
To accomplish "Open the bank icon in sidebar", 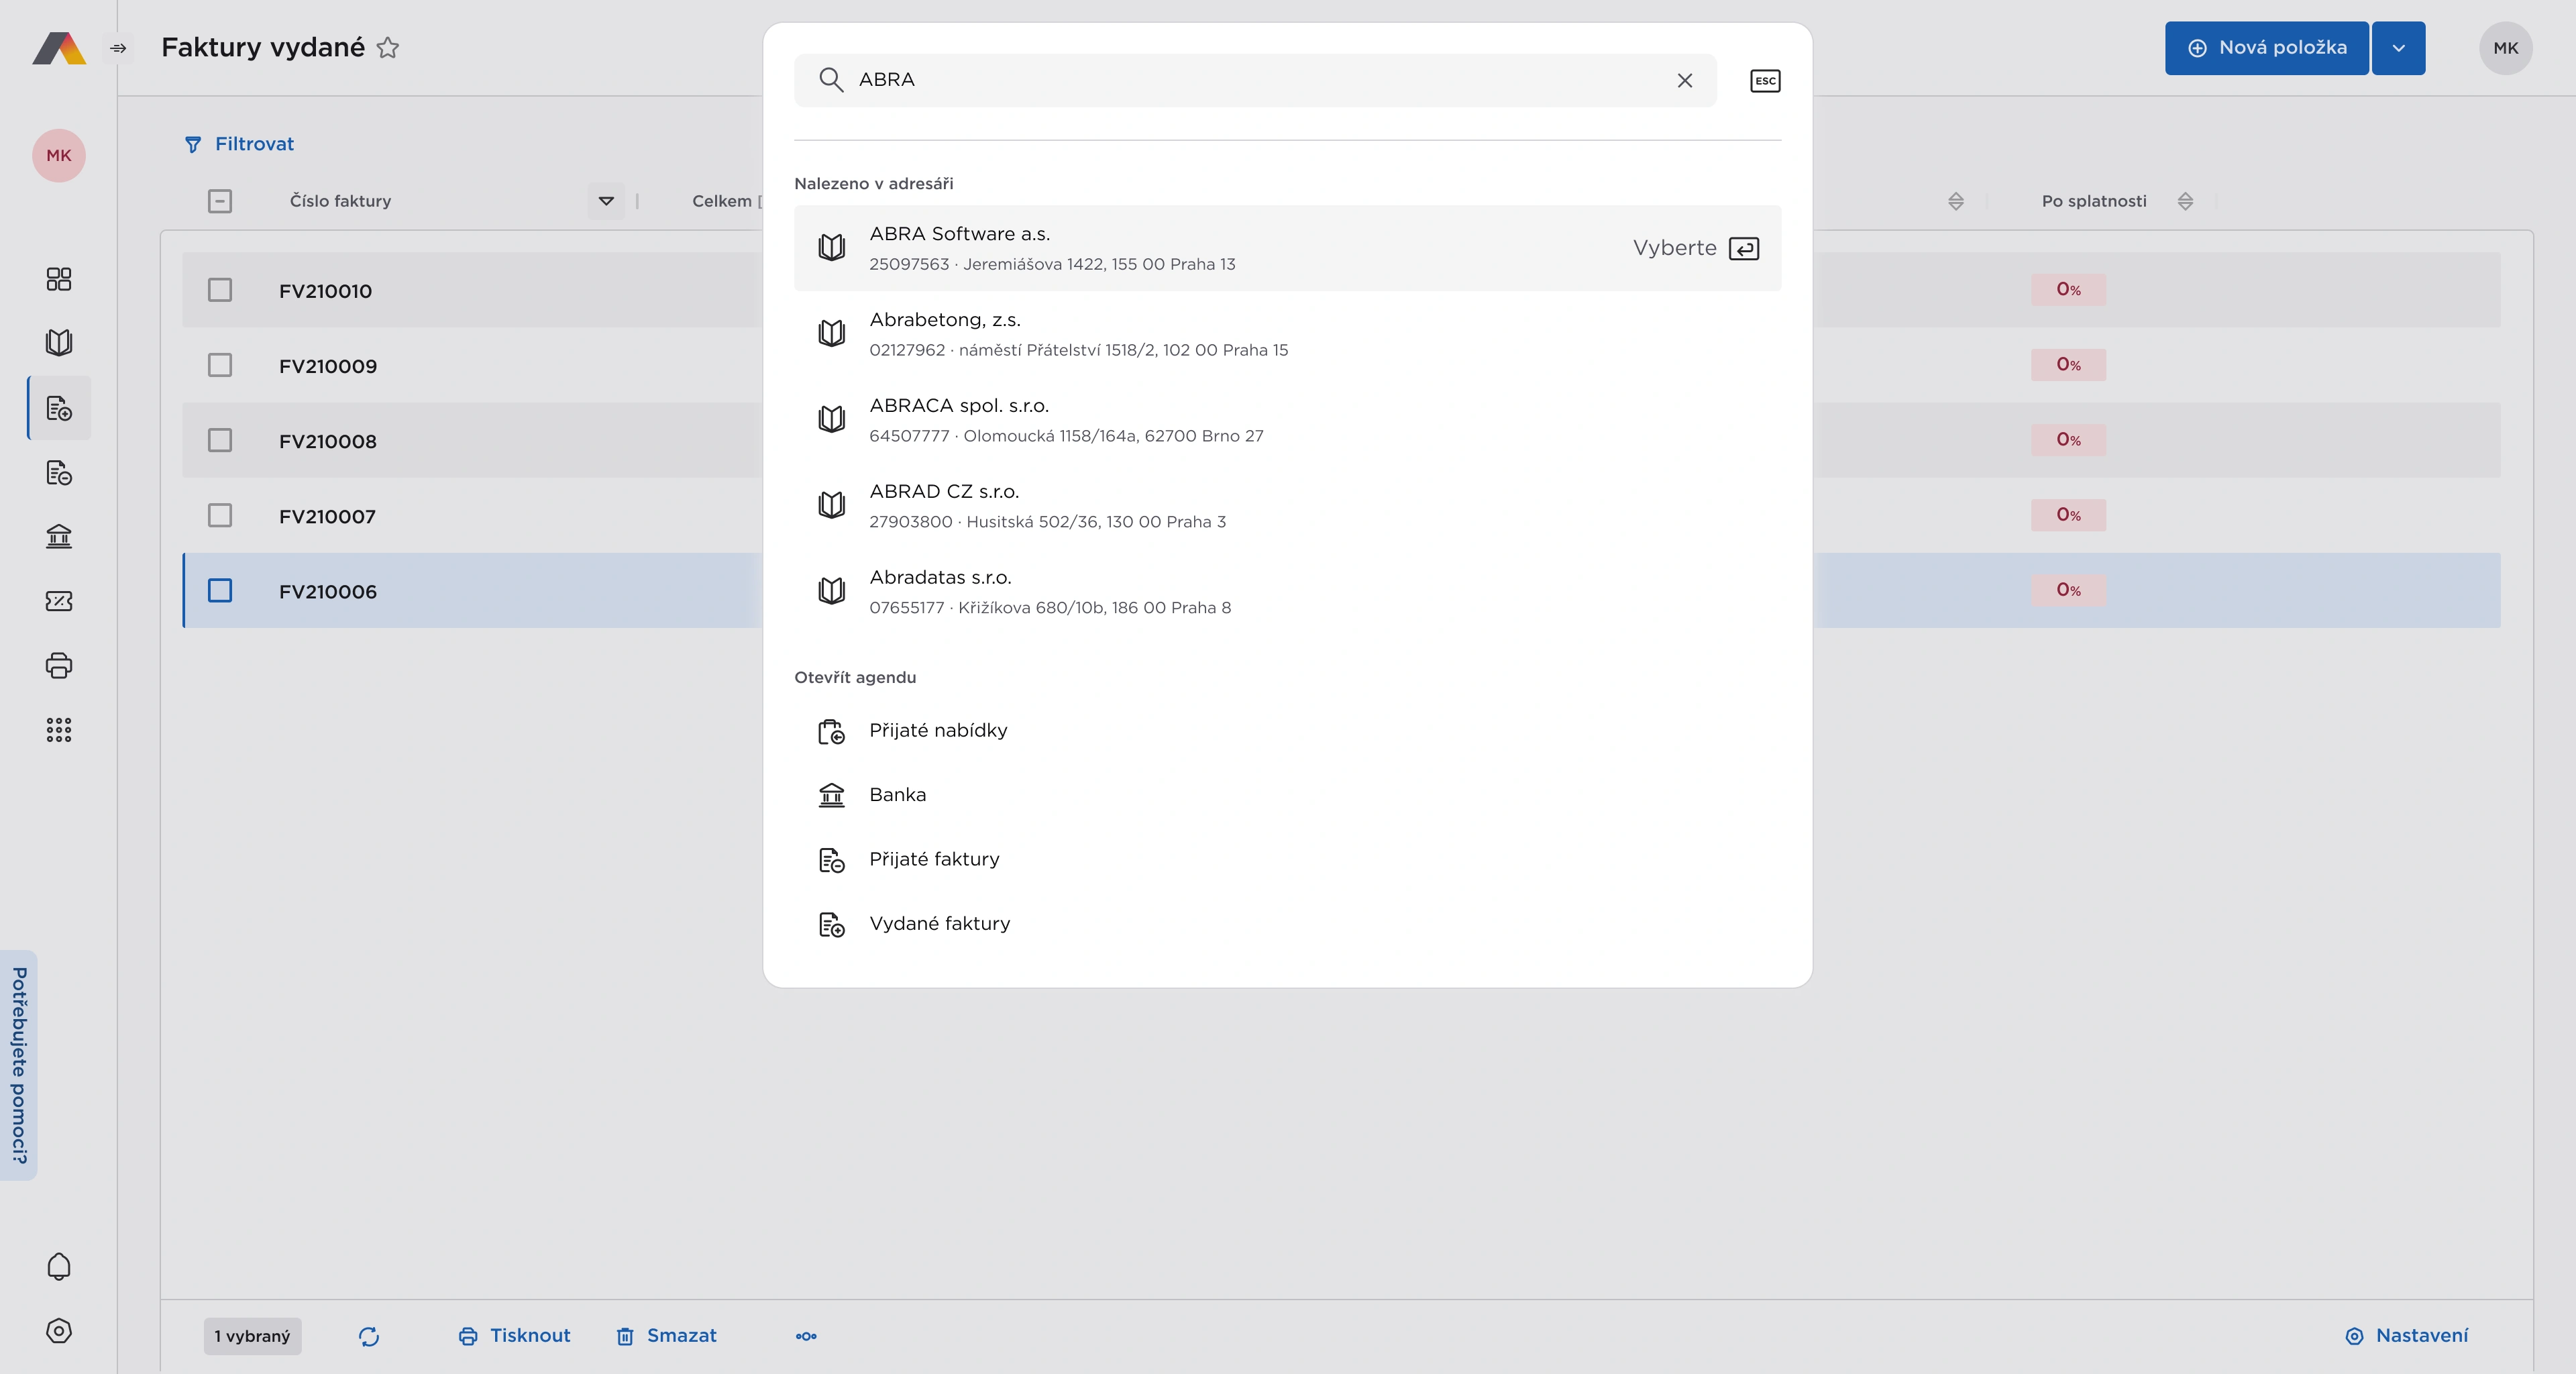I will (59, 537).
